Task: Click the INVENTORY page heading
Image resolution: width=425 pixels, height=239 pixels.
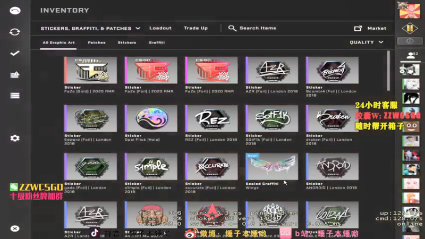Action: [x=65, y=10]
